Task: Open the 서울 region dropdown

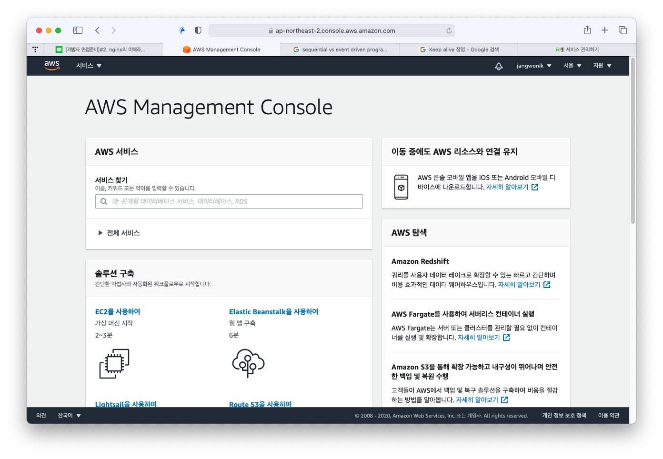Action: (x=573, y=66)
